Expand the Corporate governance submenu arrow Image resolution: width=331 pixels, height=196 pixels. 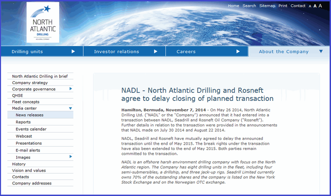[x=71, y=89]
